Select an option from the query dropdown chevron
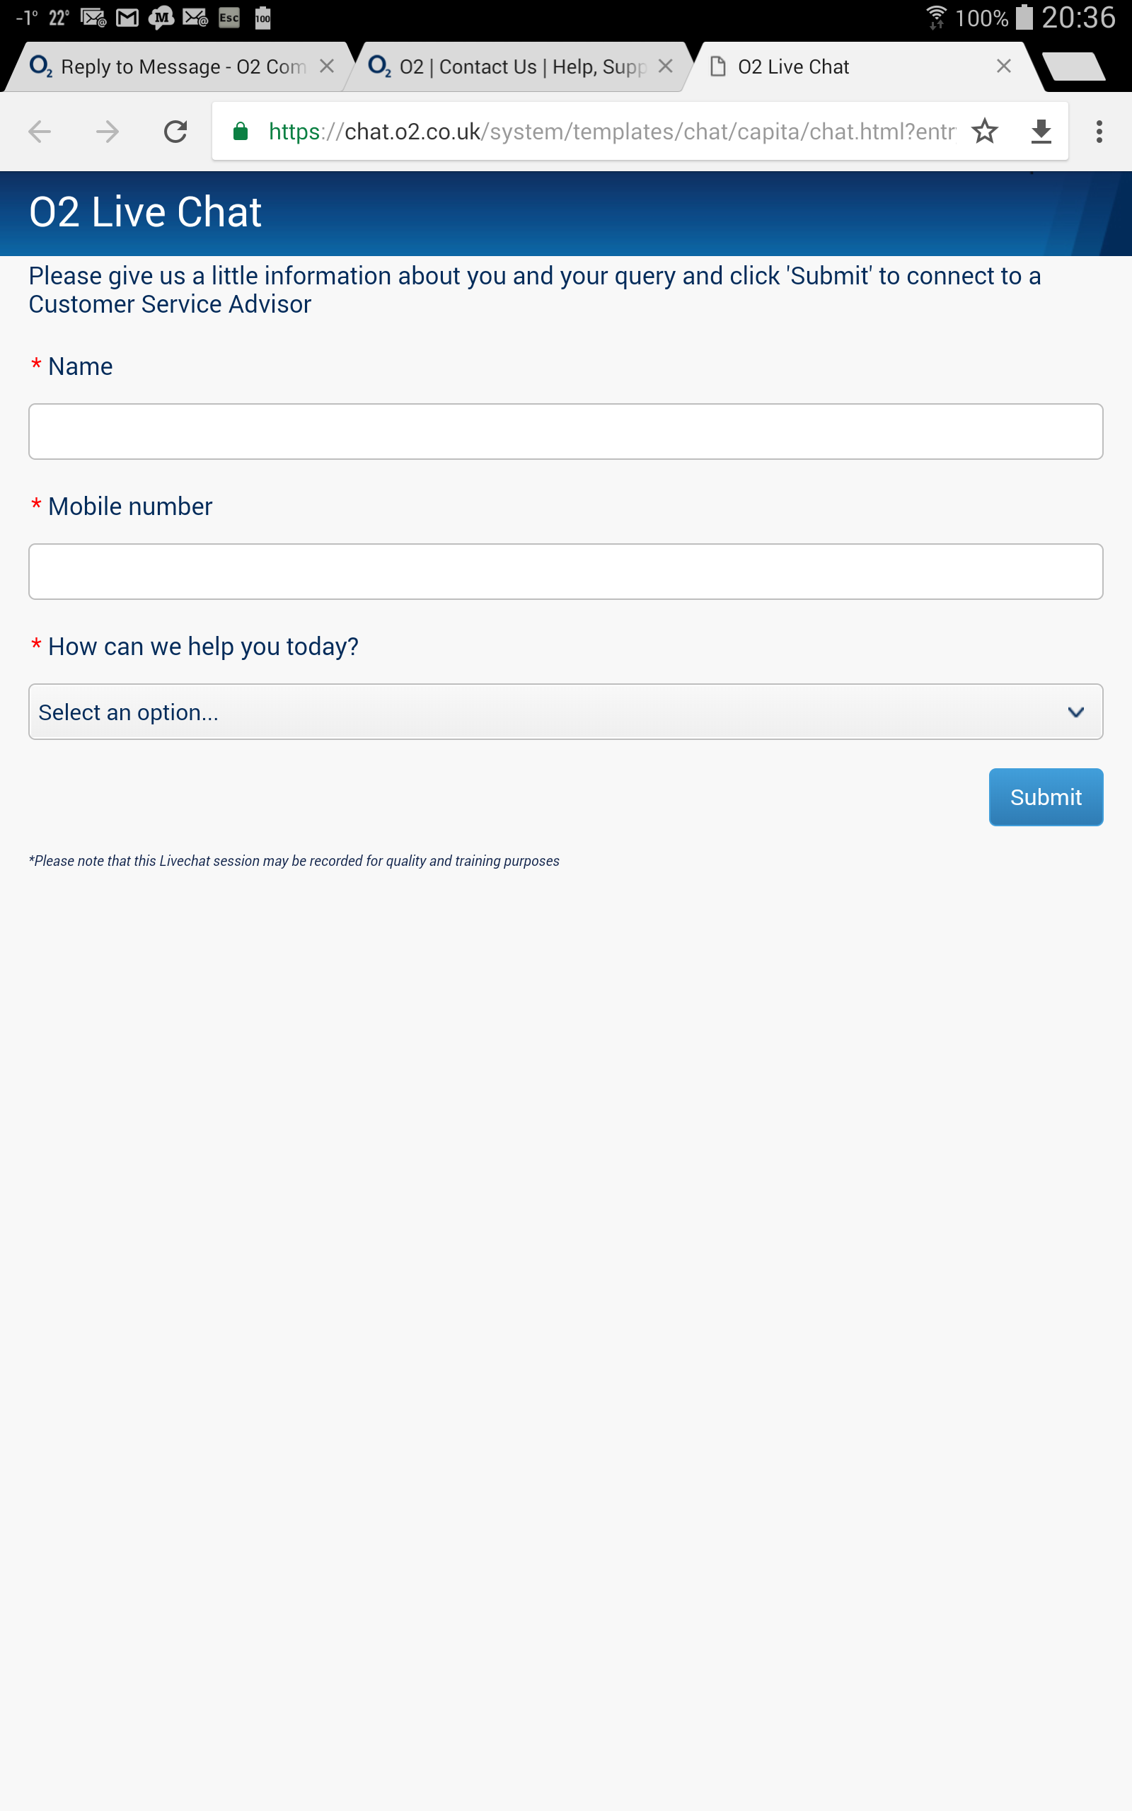This screenshot has height=1811, width=1132. pos(1076,712)
